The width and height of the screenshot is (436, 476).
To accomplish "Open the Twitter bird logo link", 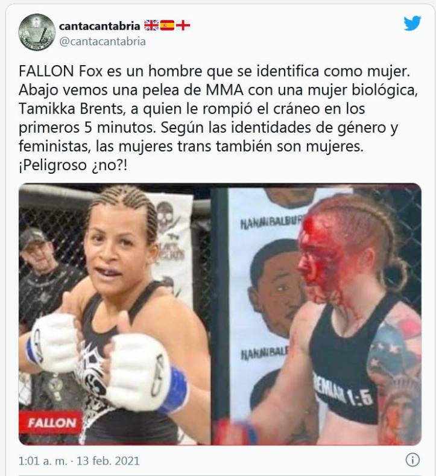I will [412, 23].
